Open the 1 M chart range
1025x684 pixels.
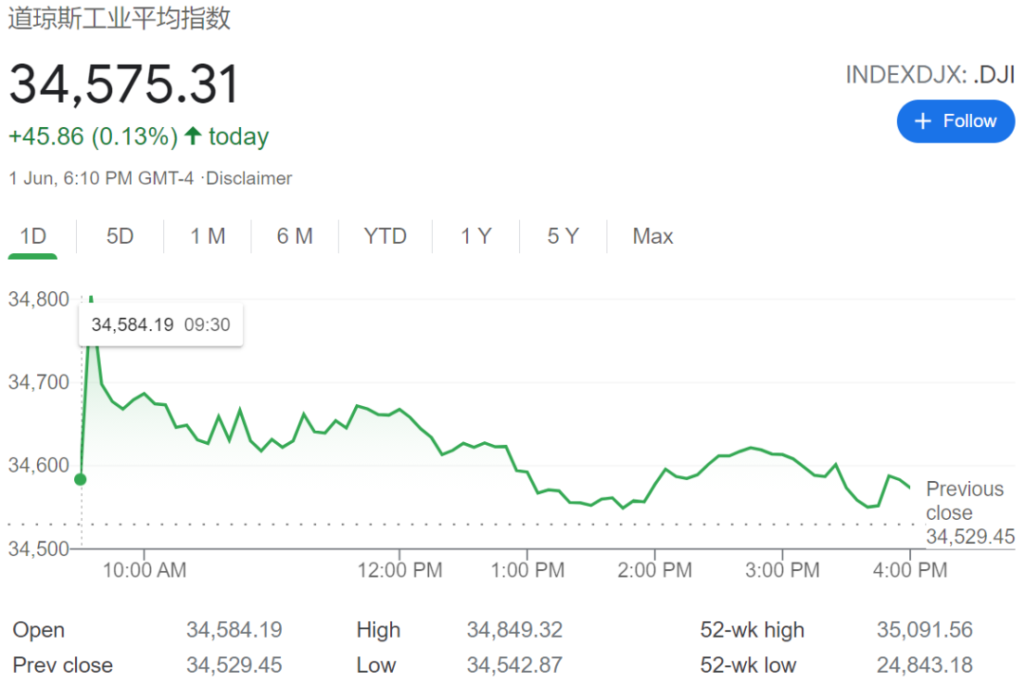(x=207, y=236)
